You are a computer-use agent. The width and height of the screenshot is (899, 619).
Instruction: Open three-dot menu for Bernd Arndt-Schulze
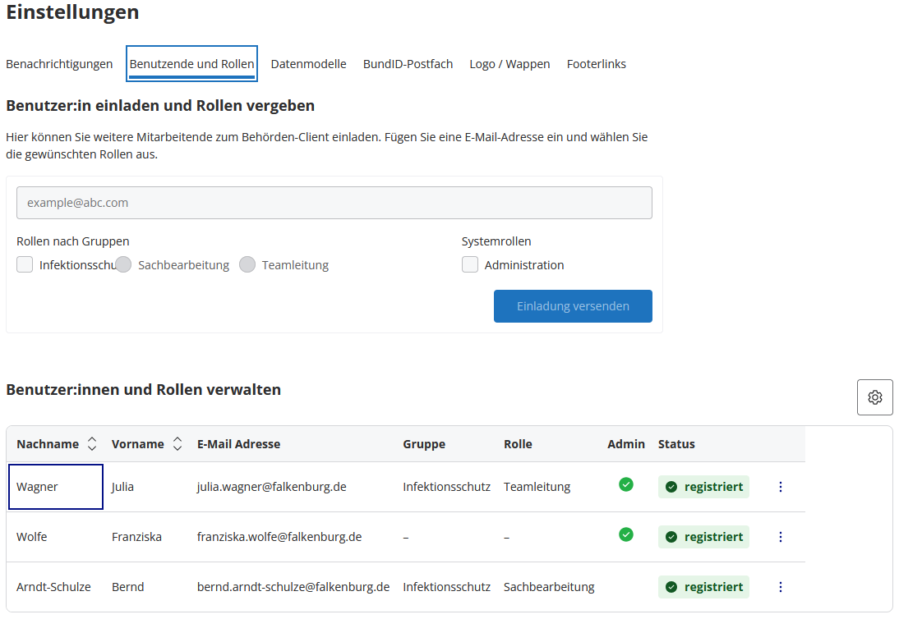tap(780, 587)
